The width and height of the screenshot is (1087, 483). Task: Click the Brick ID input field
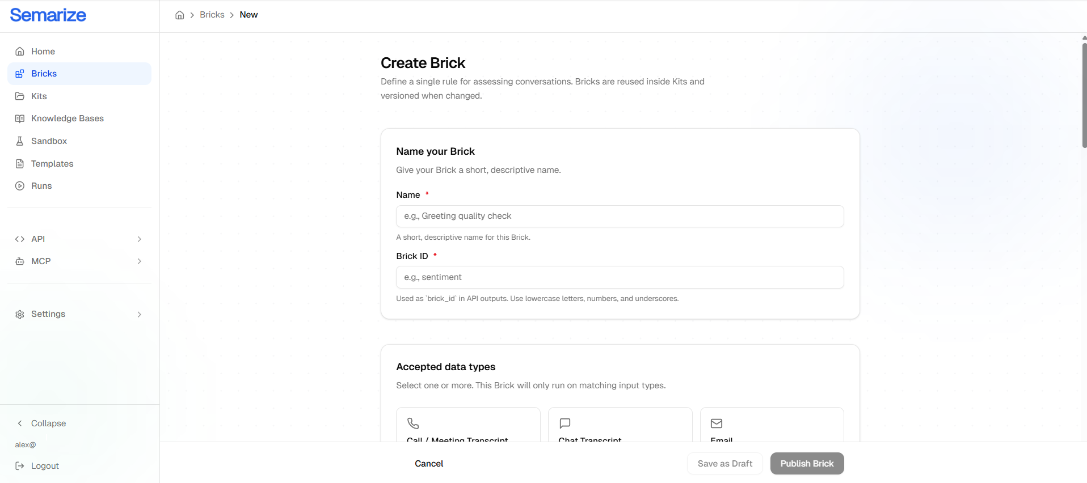coord(620,277)
